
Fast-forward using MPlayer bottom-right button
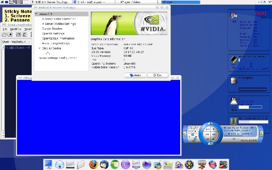tap(214, 139)
